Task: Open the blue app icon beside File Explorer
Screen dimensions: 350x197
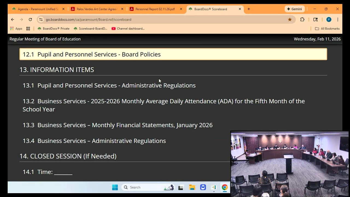Action: (203, 187)
